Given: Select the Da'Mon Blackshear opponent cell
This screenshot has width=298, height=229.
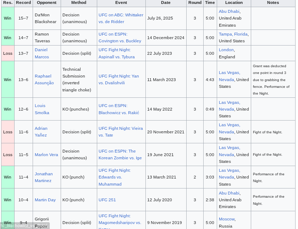Looking at the screenshot, I should click(47, 18).
